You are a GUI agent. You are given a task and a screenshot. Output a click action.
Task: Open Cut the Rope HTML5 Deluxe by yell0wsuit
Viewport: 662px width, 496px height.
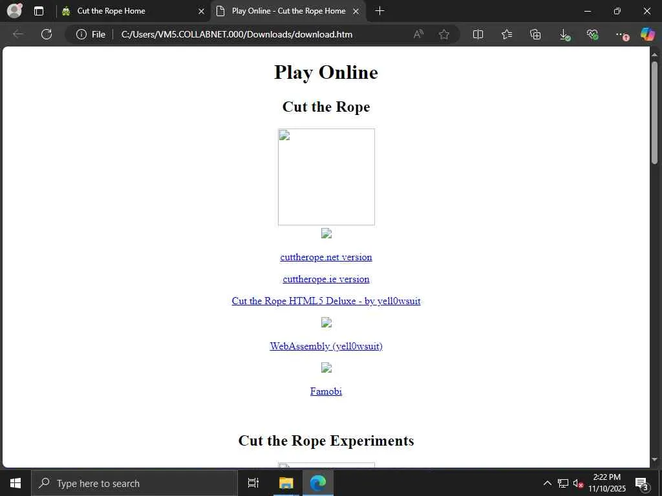pos(326,301)
